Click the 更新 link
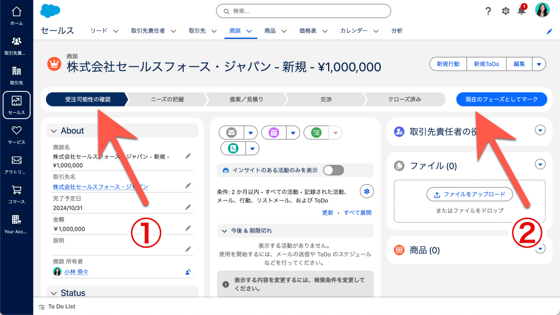This screenshot has height=315, width=560. (328, 213)
